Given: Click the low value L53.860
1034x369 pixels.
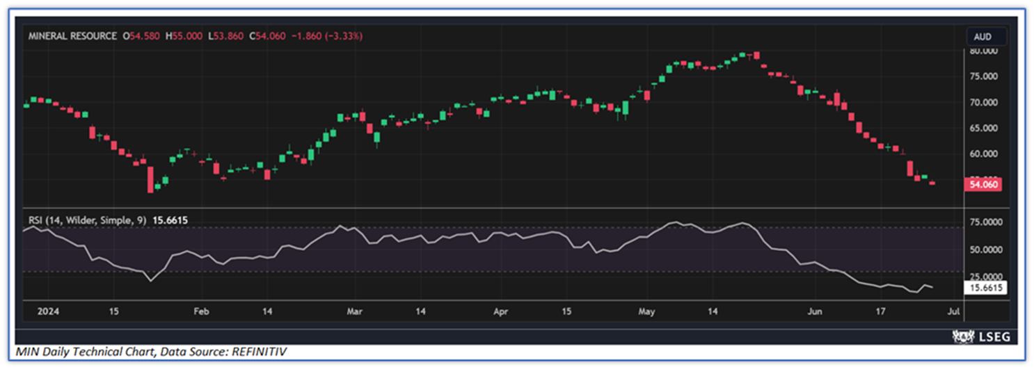Looking at the screenshot, I should point(225,35).
